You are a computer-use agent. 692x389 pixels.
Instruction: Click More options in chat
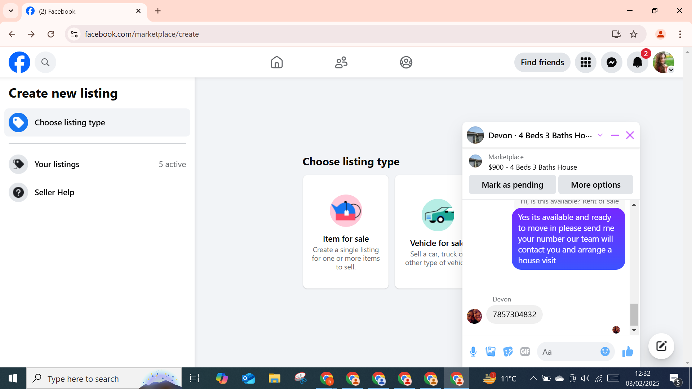596,184
